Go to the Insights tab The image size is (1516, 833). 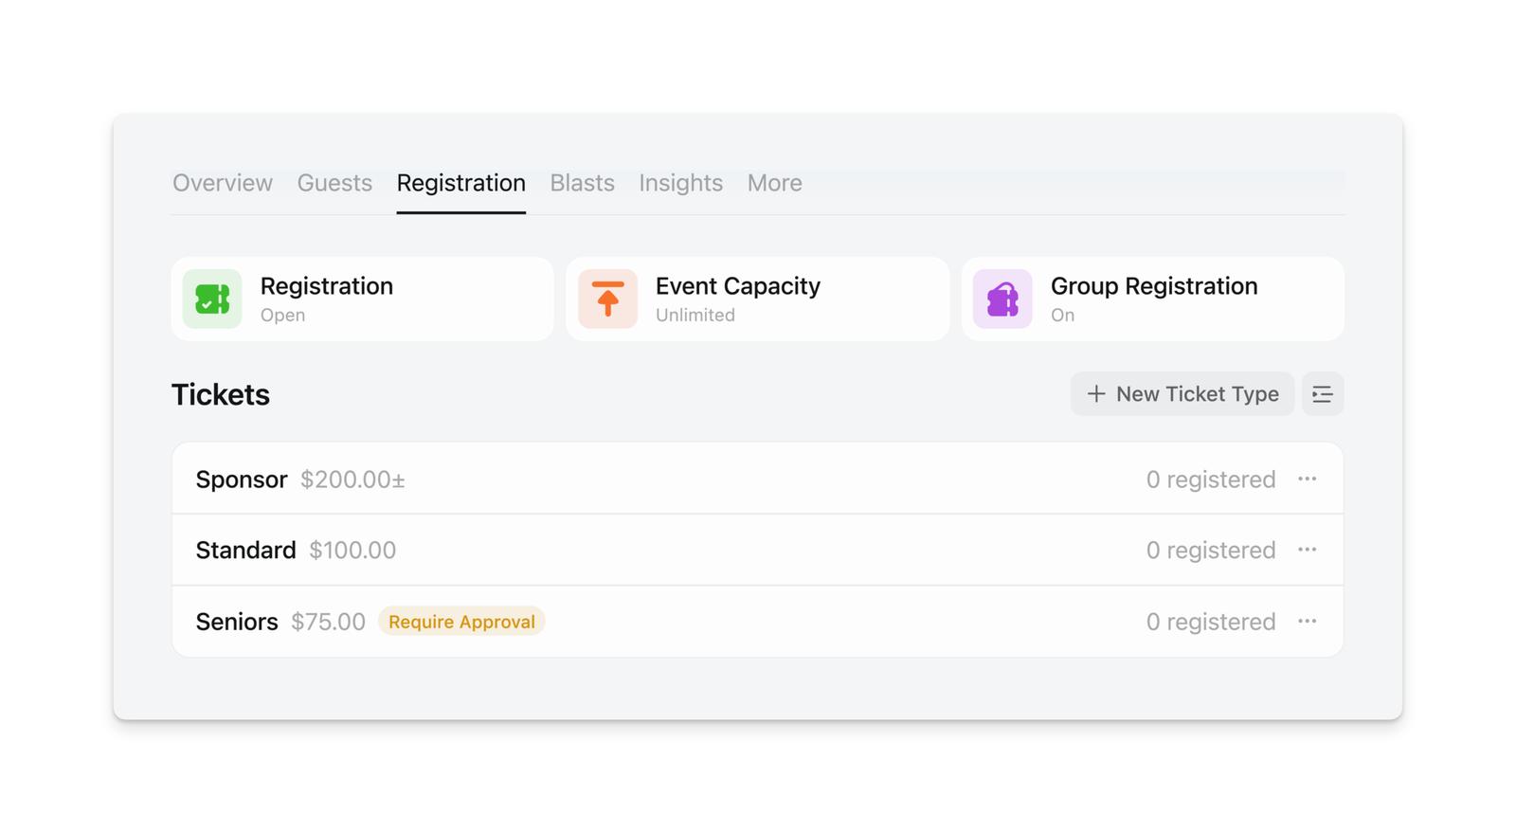pyautogui.click(x=680, y=183)
